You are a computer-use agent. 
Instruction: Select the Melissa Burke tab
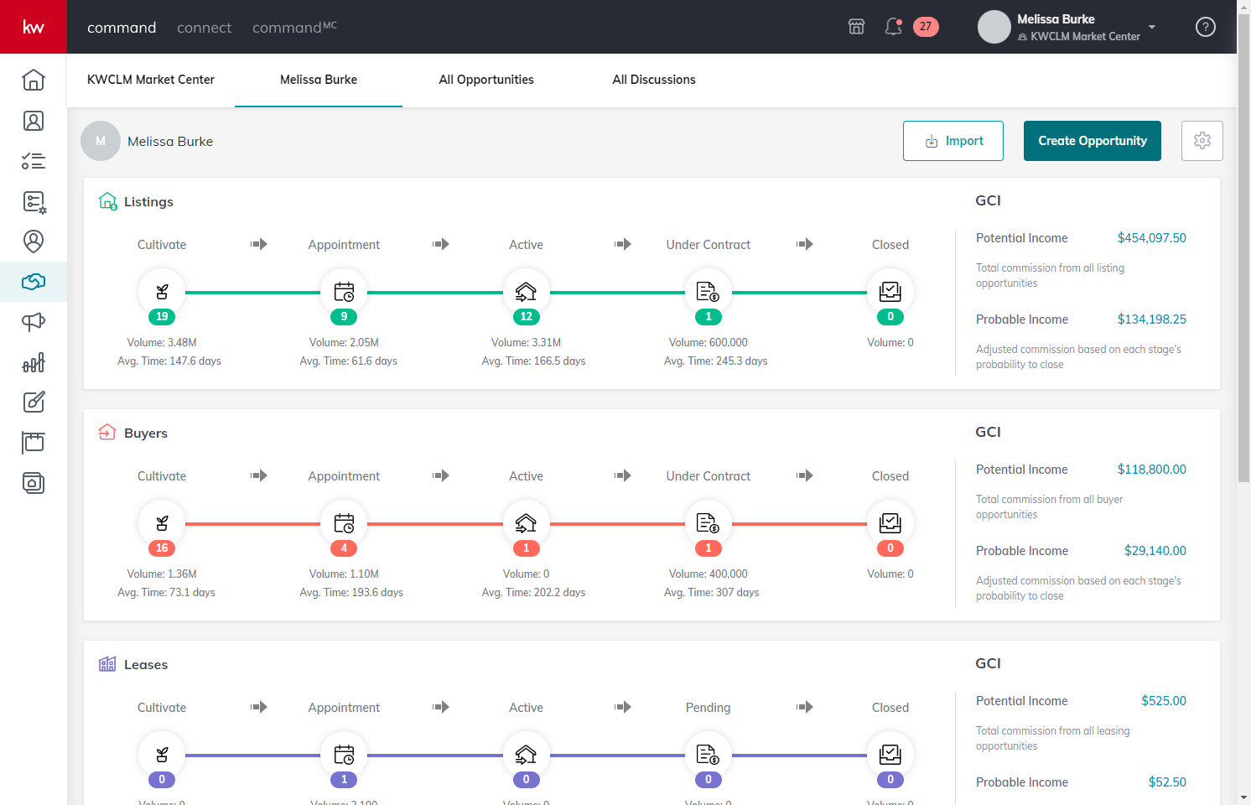click(319, 80)
